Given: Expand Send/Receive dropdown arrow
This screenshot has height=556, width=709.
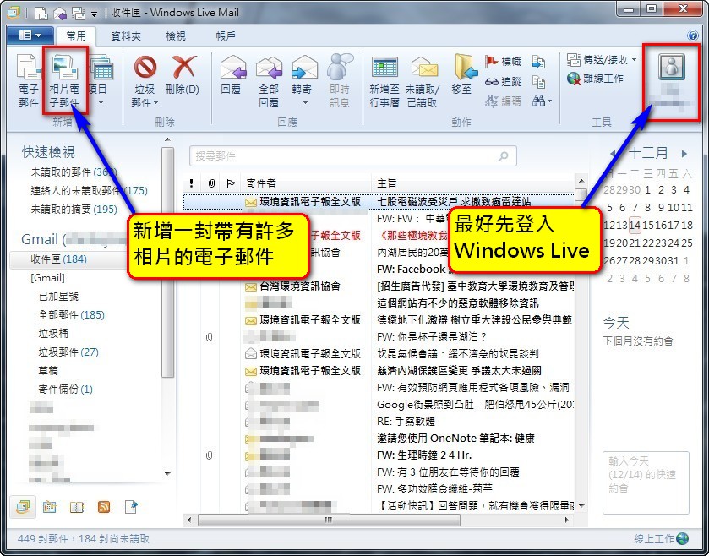Looking at the screenshot, I should tap(634, 60).
